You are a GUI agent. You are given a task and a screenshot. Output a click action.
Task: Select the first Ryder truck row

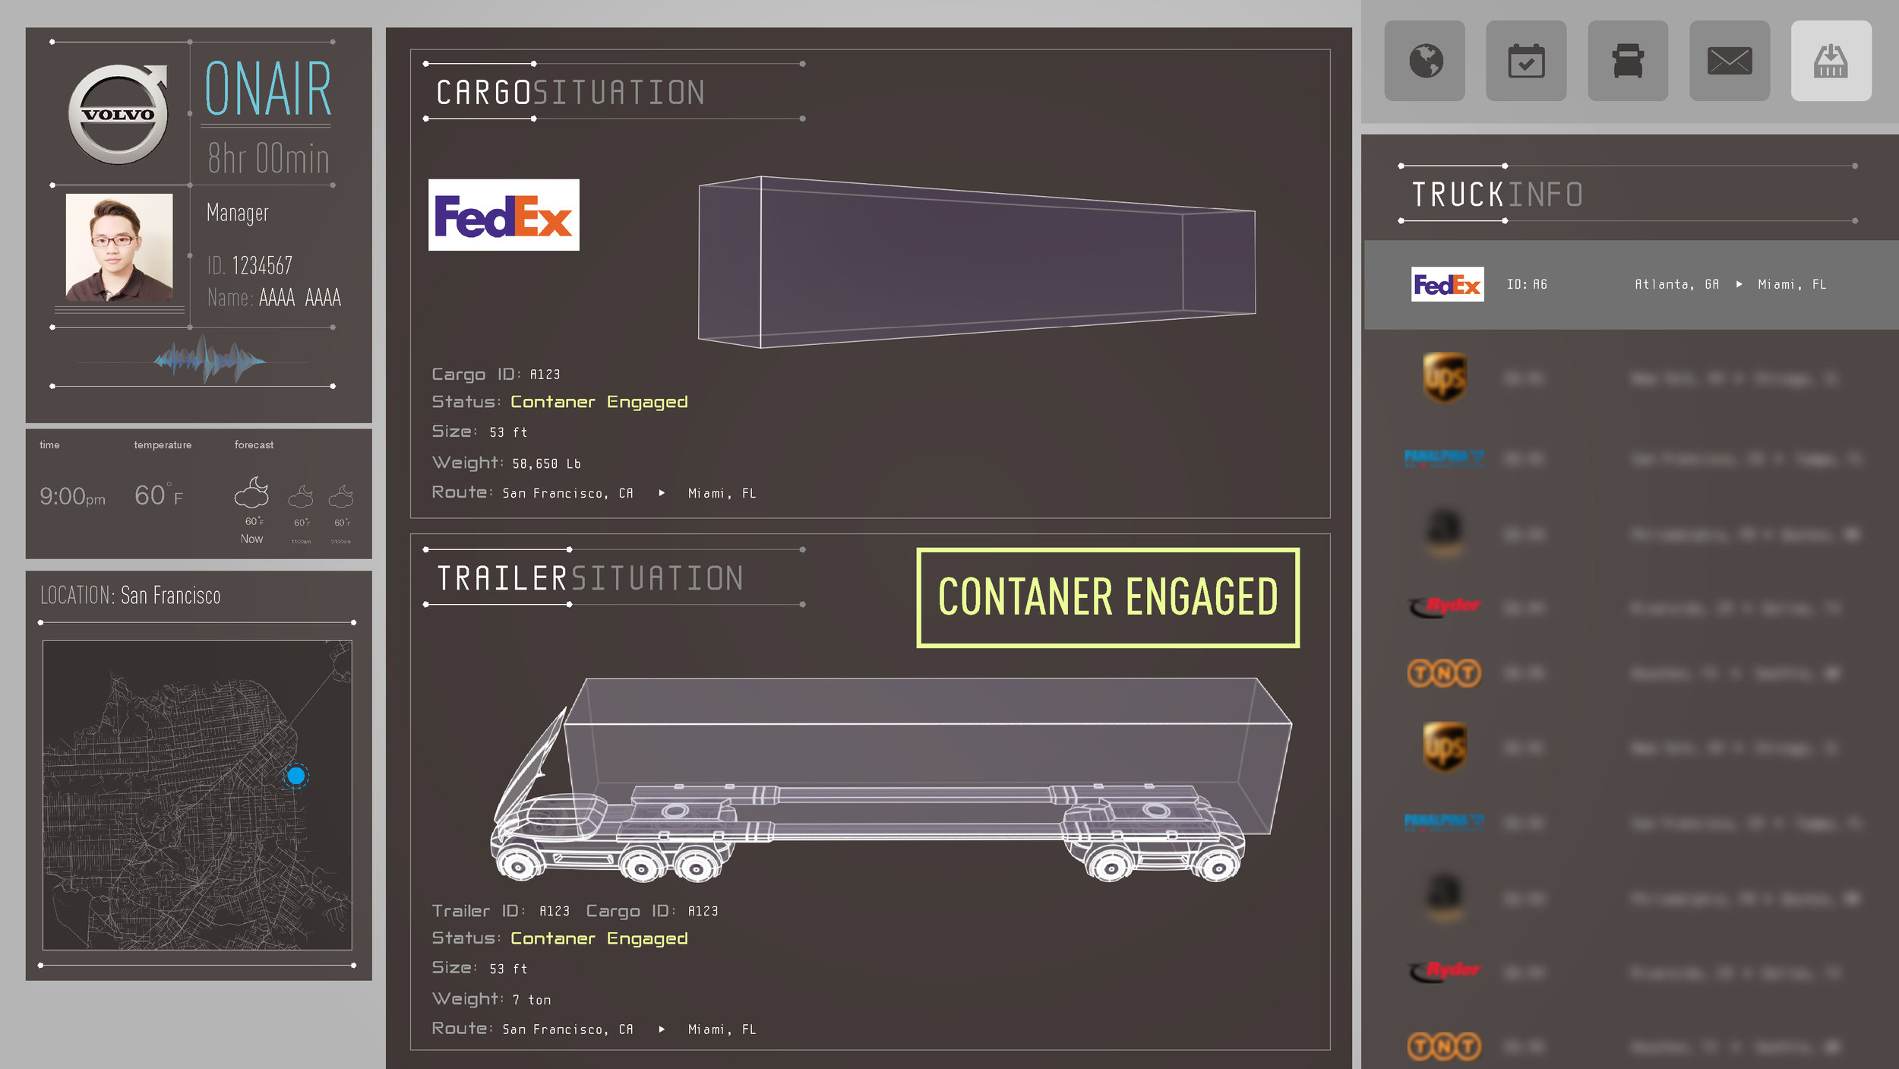(x=1631, y=608)
